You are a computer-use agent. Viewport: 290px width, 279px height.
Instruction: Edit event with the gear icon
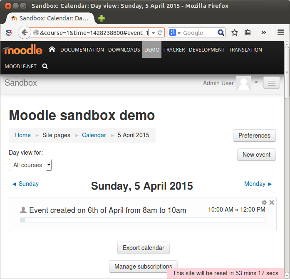click(x=264, y=202)
